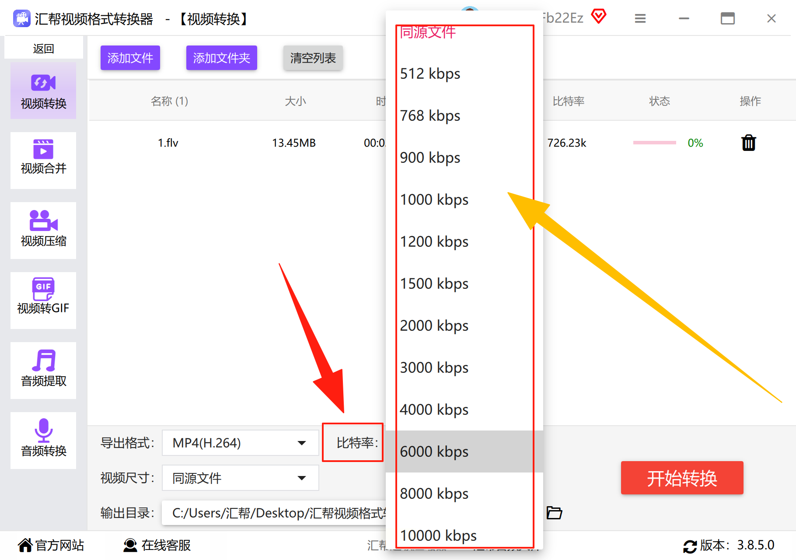
Task: Click the 开始转换 start button
Action: (682, 478)
